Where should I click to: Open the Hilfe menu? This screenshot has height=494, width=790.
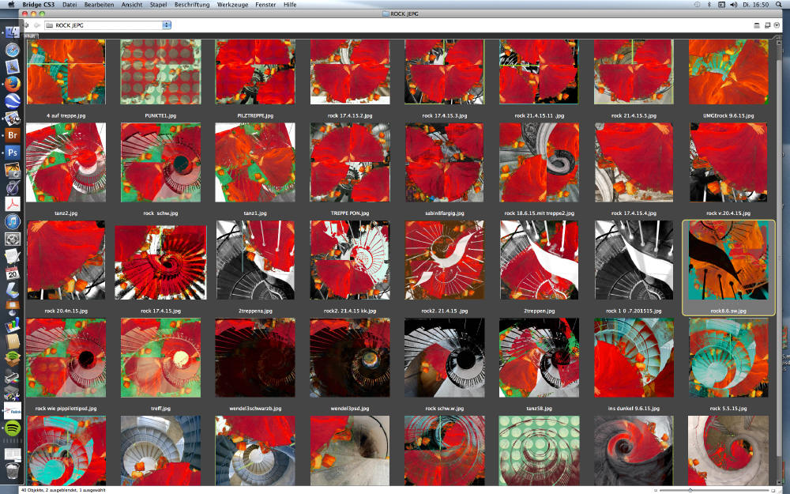tap(290, 5)
